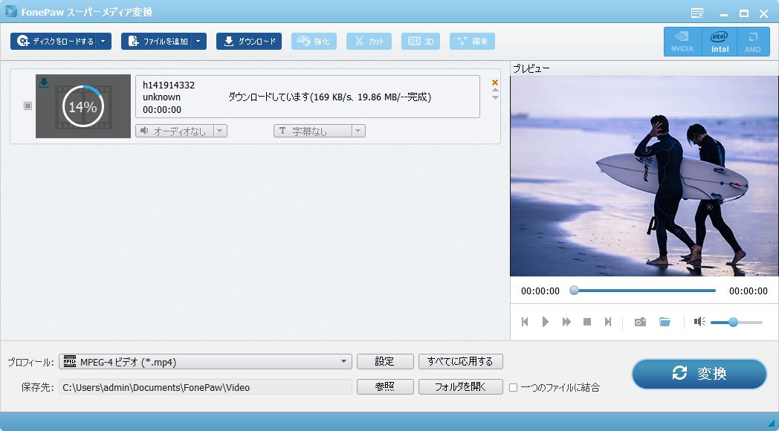Select the カット cut tool

pyautogui.click(x=369, y=41)
